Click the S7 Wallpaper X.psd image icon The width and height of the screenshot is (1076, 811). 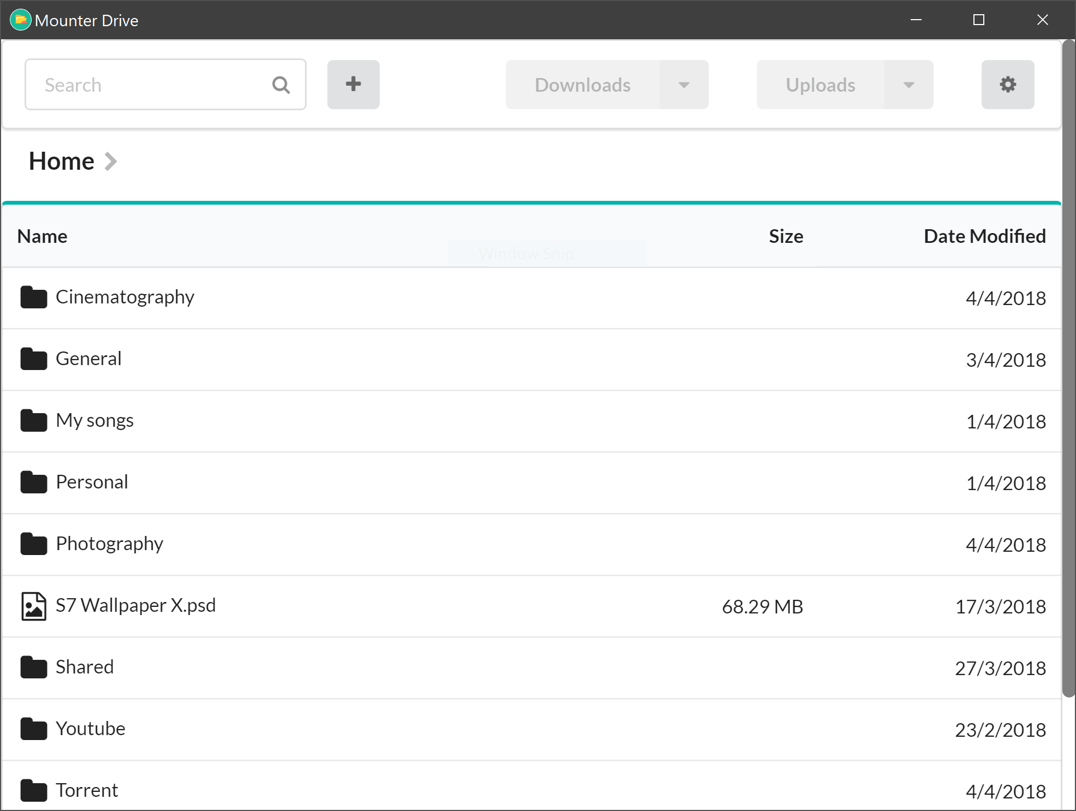coord(34,606)
